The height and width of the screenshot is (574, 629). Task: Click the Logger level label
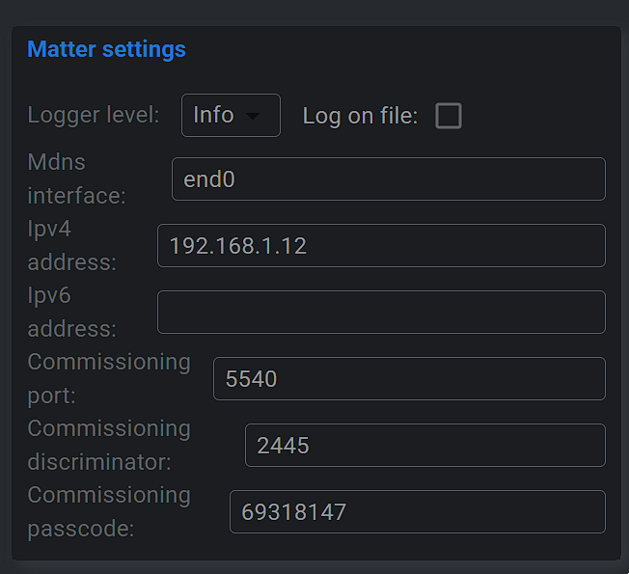tap(94, 115)
